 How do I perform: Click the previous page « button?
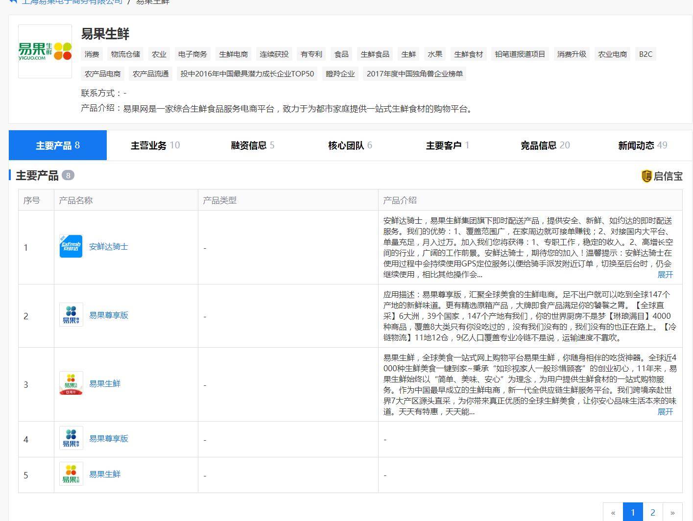coord(613,512)
